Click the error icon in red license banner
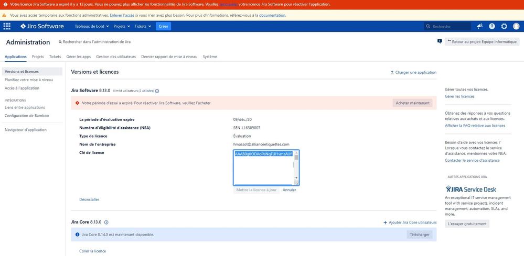This screenshot has width=524, height=256. pos(5,4)
